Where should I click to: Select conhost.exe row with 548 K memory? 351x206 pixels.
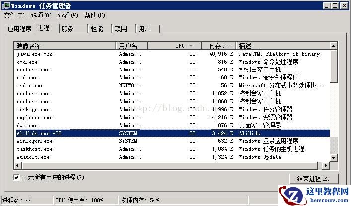tap(173, 69)
